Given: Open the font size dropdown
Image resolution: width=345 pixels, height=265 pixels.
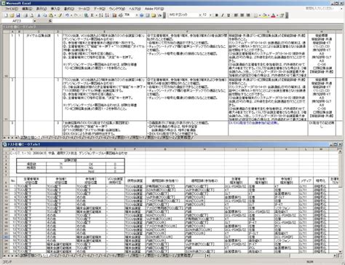Looking at the screenshot, I should [x=210, y=15].
